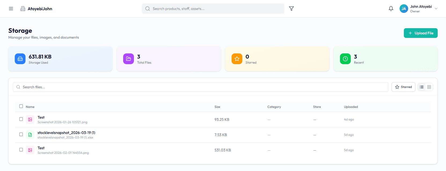Click the Name column header
Viewport: 446px width, 171px height.
pyautogui.click(x=30, y=107)
